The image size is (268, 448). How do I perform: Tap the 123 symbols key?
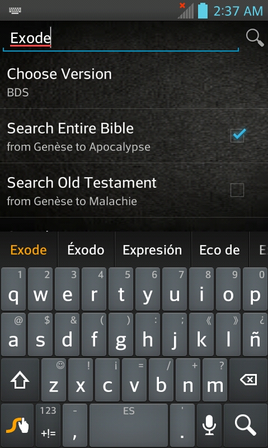point(48,425)
